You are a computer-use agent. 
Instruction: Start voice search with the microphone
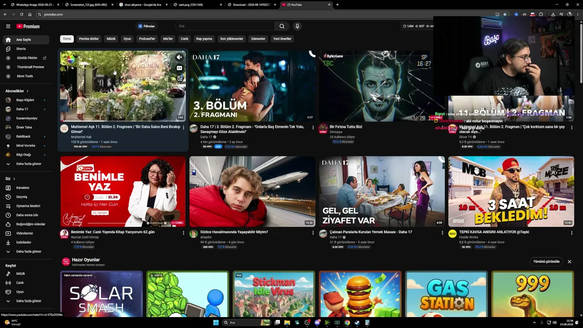297,26
